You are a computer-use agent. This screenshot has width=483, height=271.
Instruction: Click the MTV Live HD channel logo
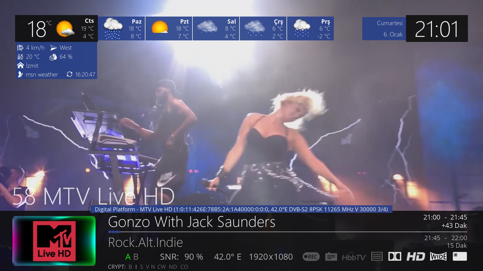[54, 241]
